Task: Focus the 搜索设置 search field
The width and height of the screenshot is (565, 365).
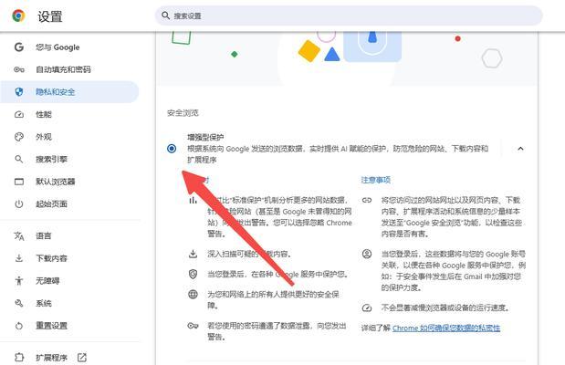Action: (x=349, y=16)
